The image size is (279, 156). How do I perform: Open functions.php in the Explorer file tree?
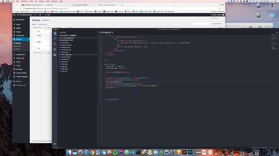66,57
